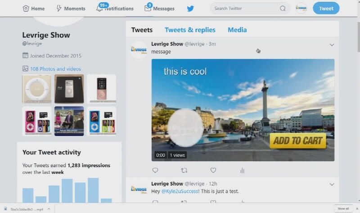Image resolution: width=360 pixels, height=213 pixels.
Task: Click the blue Tweet button
Action: [x=326, y=8]
